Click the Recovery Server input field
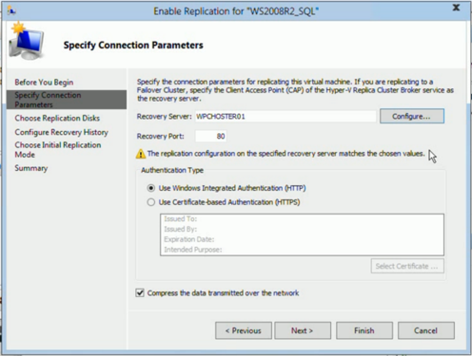Screen dimensions: 472x356 (x=285, y=117)
